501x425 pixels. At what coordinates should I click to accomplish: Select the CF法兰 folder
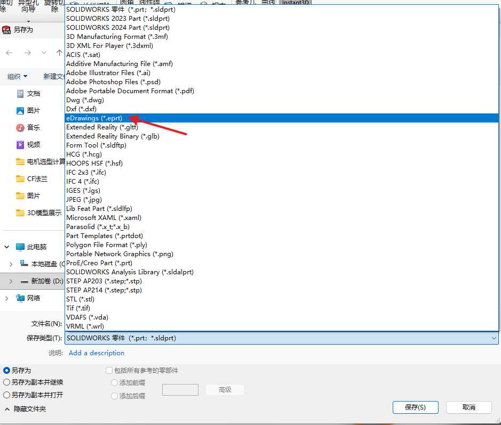[37, 179]
